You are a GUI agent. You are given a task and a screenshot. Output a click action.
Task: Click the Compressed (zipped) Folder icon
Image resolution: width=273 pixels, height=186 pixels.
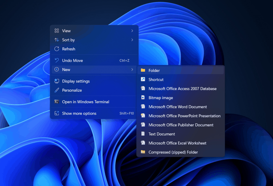pos(143,152)
